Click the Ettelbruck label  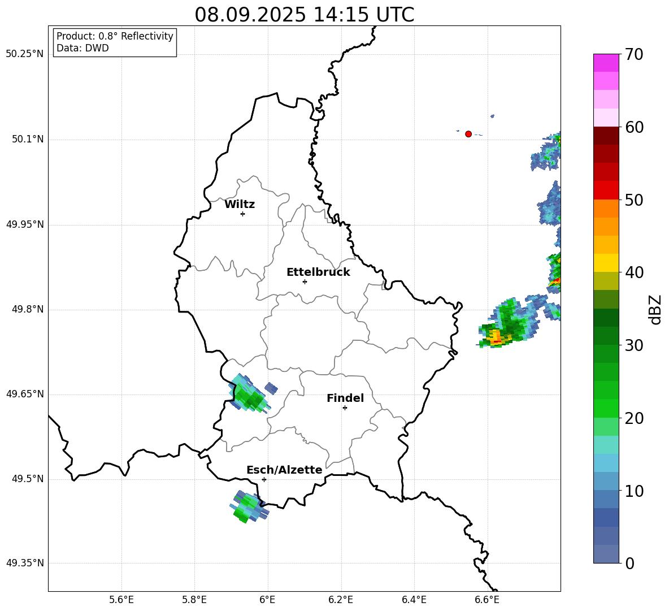(x=318, y=272)
